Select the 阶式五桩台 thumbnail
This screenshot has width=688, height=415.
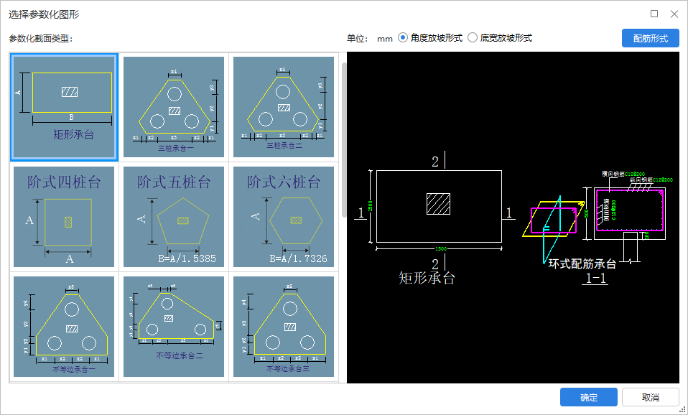174,217
